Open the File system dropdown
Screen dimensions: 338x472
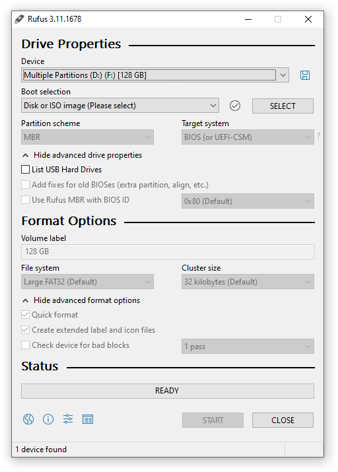tap(87, 282)
